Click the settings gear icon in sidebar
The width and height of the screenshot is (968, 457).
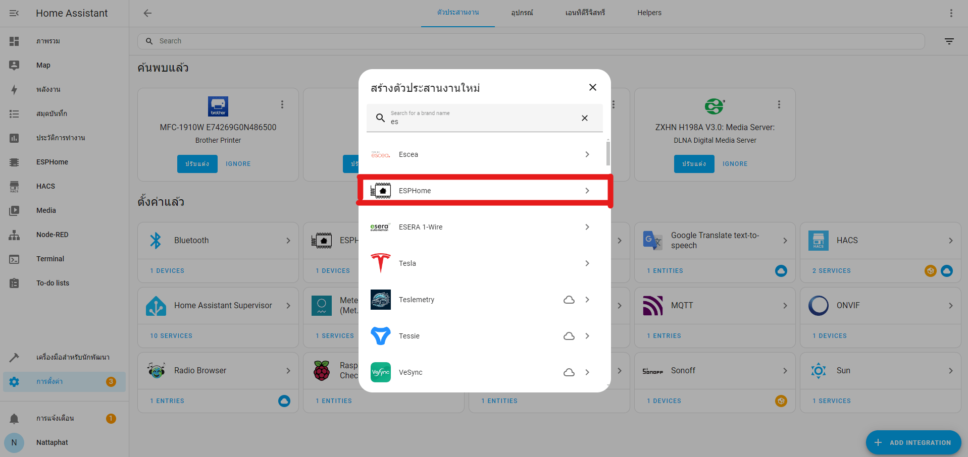14,382
